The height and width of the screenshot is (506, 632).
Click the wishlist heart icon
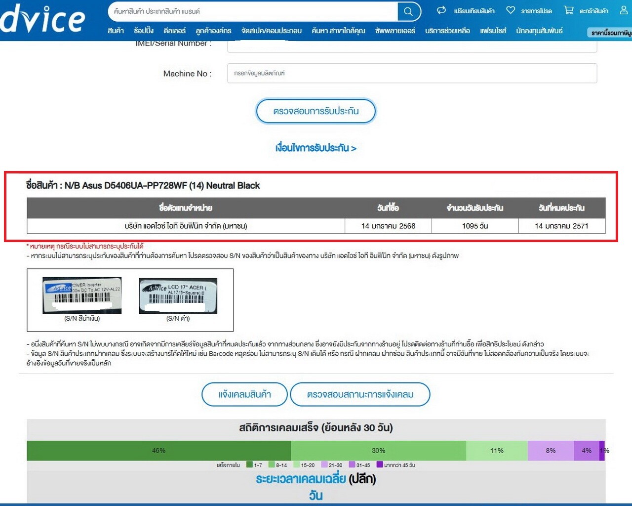(x=511, y=10)
